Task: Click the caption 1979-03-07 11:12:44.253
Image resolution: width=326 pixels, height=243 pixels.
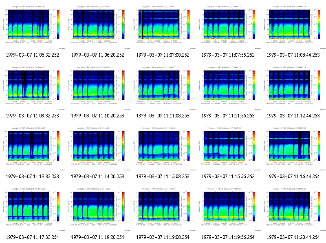Action: pos(293,116)
